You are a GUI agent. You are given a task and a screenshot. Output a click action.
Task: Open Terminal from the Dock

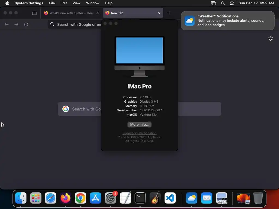tap(140, 198)
